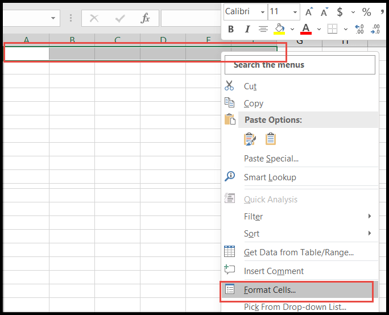Select column A header
Viewport: 389px width, 315px height.
click(26, 39)
